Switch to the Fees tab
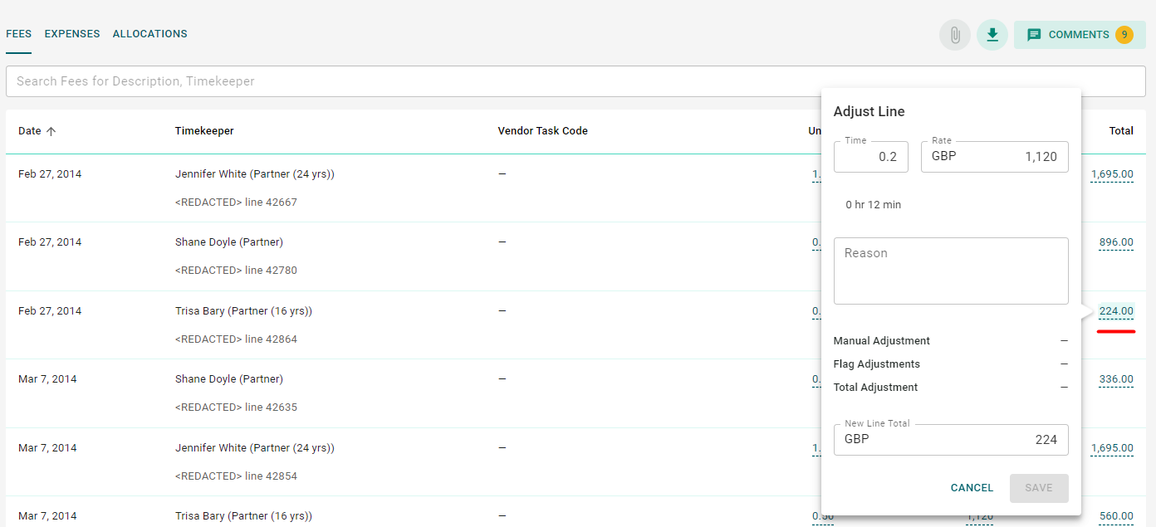 [x=18, y=34]
